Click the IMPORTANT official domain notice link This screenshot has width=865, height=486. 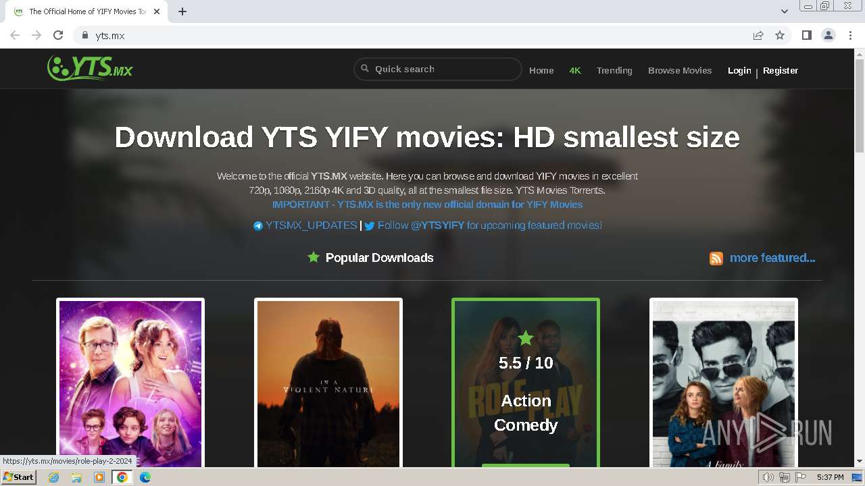point(427,205)
